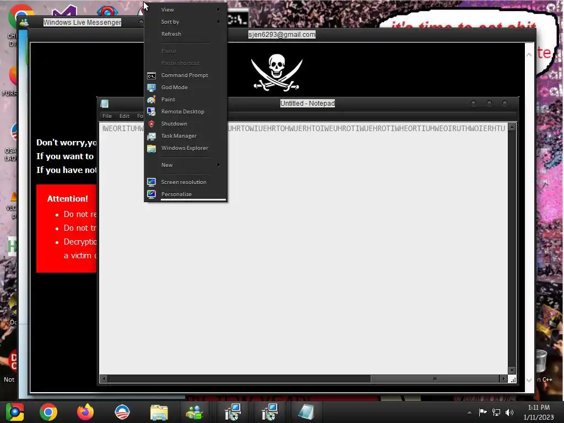
Task: Open the file explorer folder on taskbar
Action: pyautogui.click(x=159, y=412)
